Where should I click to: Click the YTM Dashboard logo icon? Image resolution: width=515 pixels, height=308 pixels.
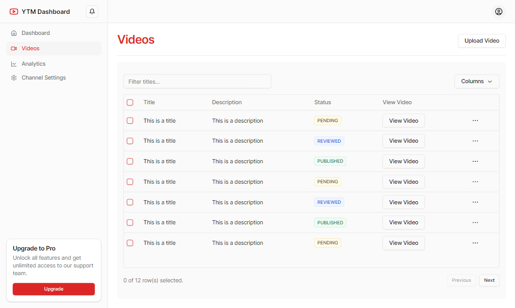pyautogui.click(x=14, y=11)
